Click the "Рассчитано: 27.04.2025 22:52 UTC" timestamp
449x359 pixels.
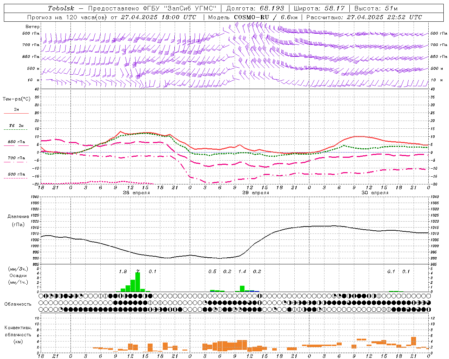click(364, 17)
